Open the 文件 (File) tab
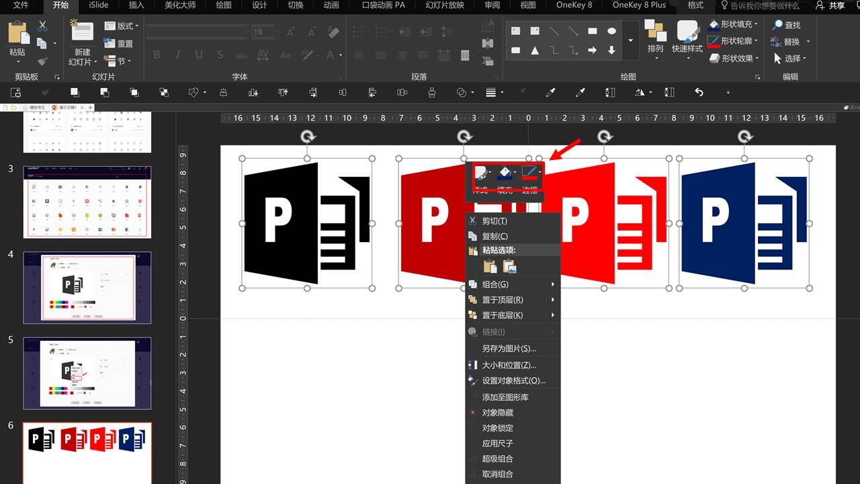The width and height of the screenshot is (860, 484). (21, 5)
